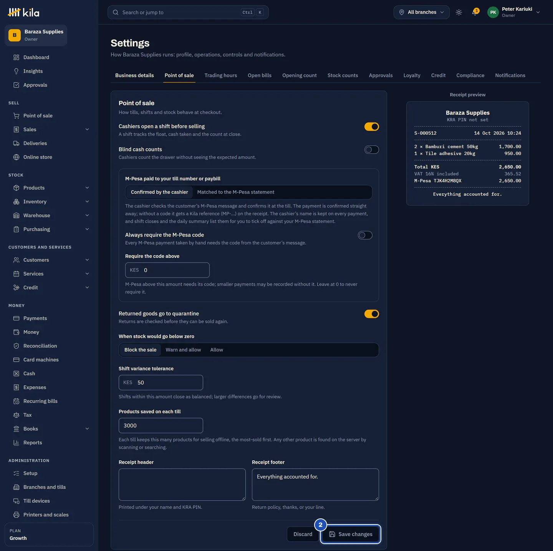Click the Insights lightbulb icon
The image size is (553, 551).
pyautogui.click(x=16, y=71)
